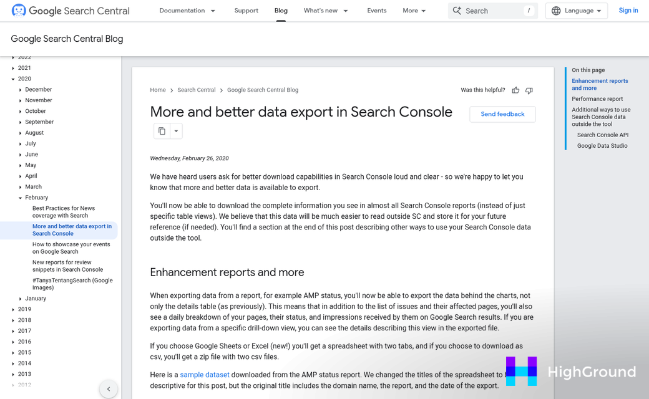Image resolution: width=649 pixels, height=399 pixels.
Task: Collapse the sidebar with the circular arrow
Action: 109,388
